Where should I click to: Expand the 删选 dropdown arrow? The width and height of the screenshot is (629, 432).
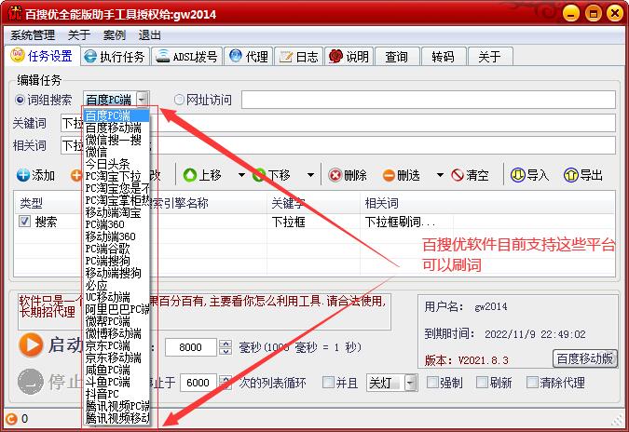coord(440,175)
